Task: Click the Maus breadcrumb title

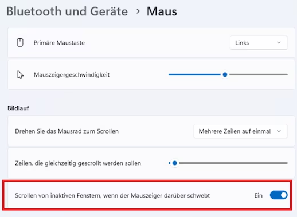Action: tap(162, 11)
